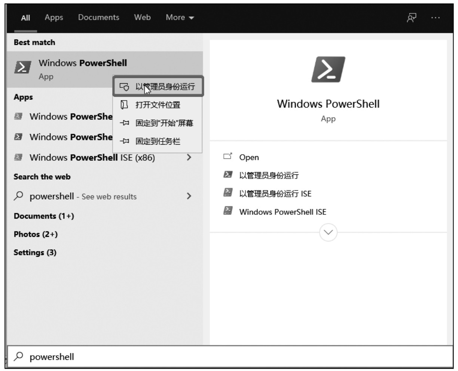The height and width of the screenshot is (371, 458).
Task: Switch to the Apps search tab
Action: point(54,17)
